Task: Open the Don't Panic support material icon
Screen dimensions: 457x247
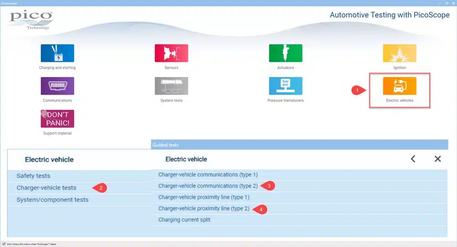Action: [58, 119]
